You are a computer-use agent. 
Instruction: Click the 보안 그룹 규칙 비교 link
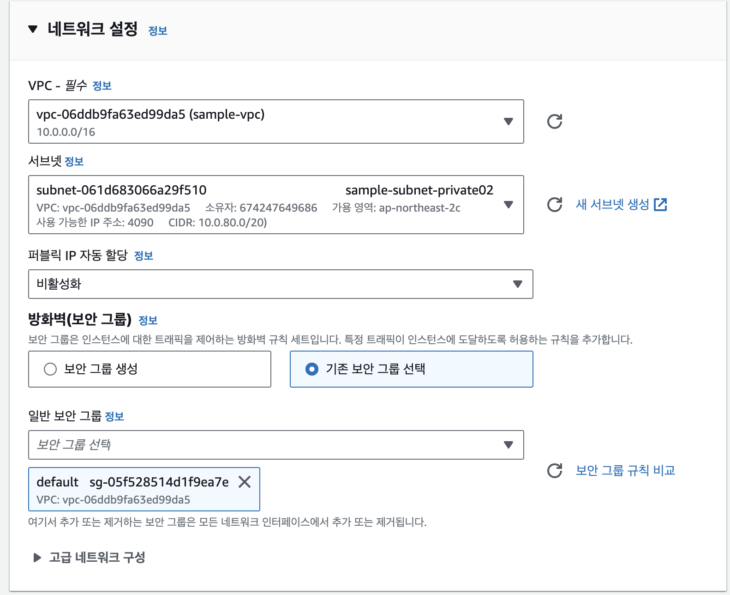coord(625,471)
